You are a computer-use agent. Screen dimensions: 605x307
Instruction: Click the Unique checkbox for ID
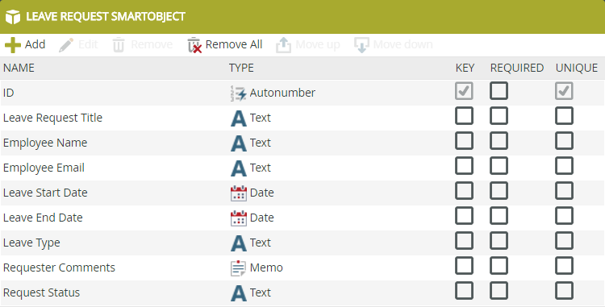tap(564, 91)
